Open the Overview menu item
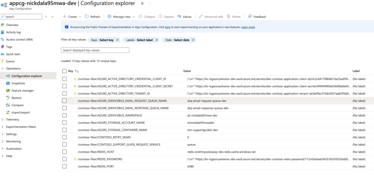The image size is (374, 180). point(12,25)
